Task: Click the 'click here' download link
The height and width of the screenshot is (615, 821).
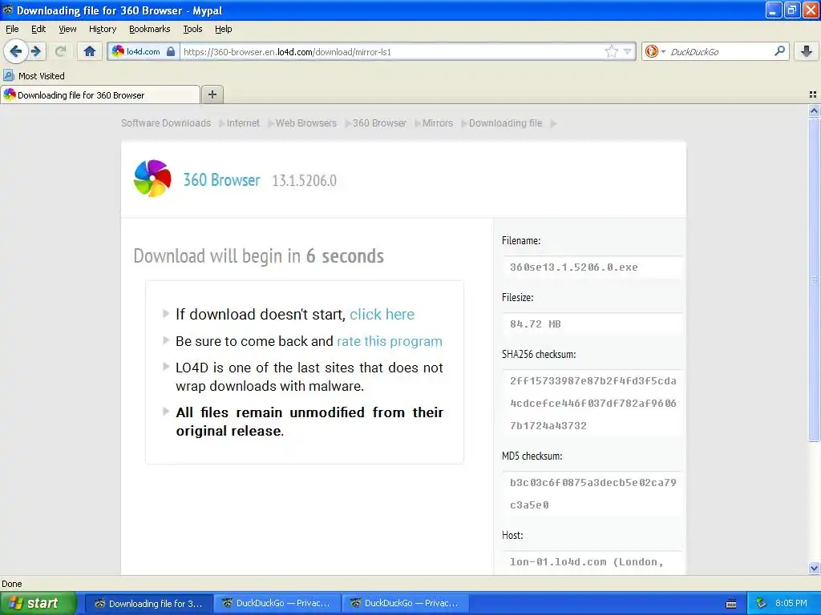Action: tap(382, 314)
